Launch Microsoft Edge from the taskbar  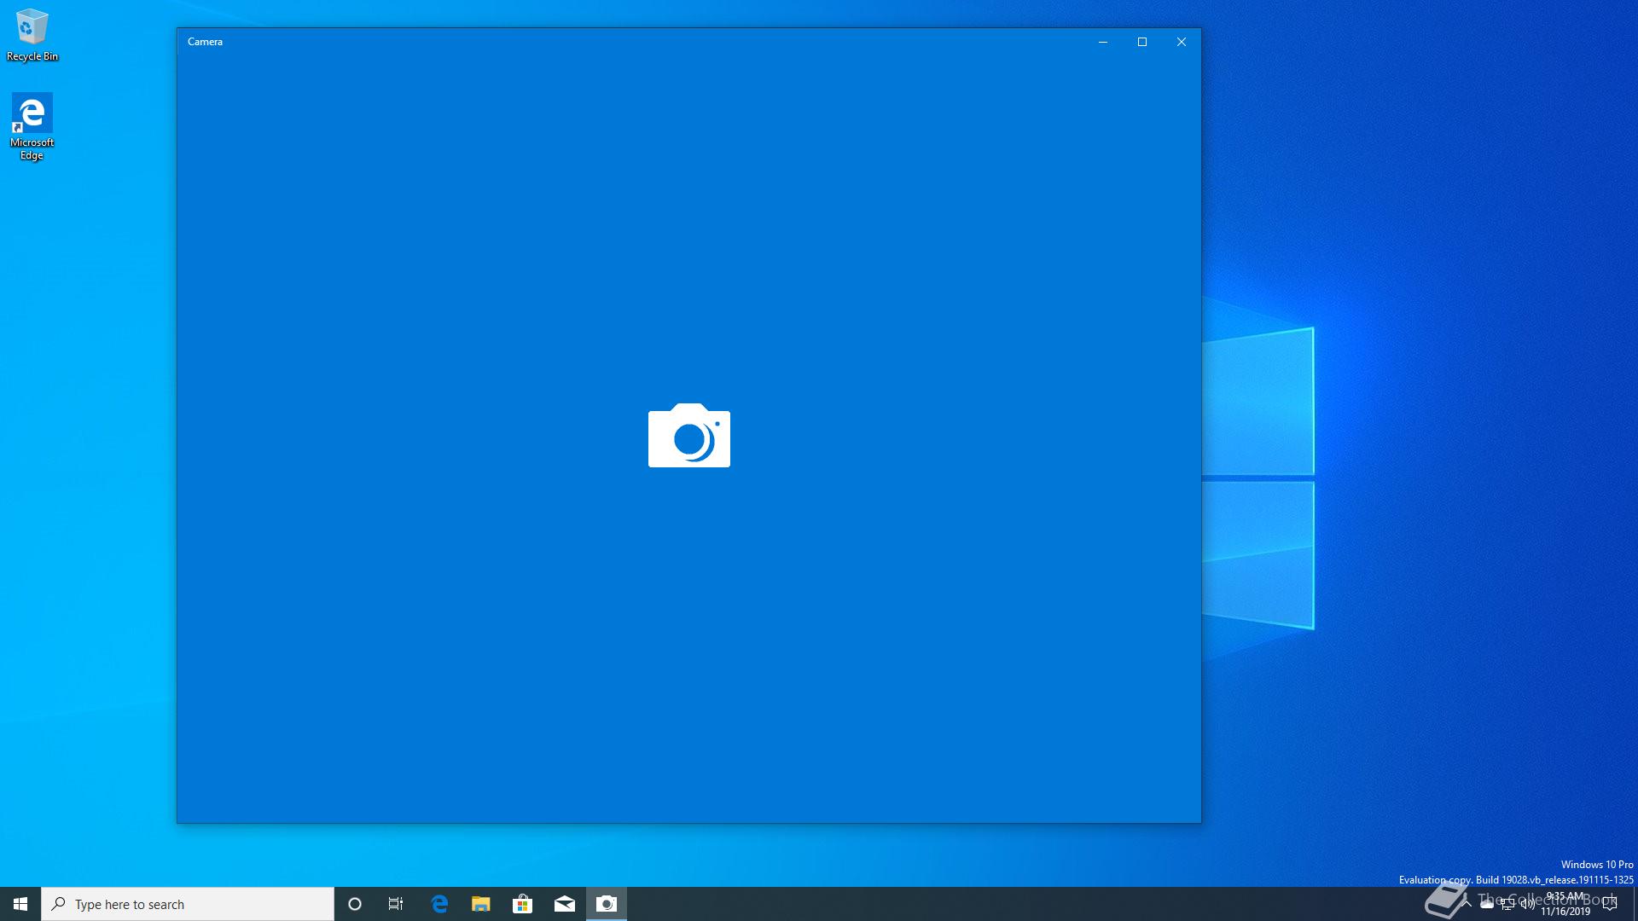439,904
